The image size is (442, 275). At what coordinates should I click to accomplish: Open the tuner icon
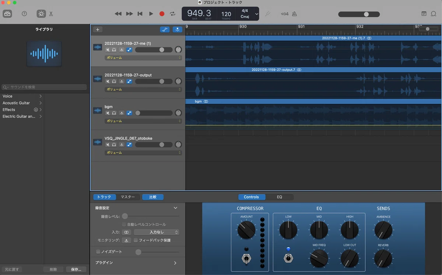[x=268, y=14]
